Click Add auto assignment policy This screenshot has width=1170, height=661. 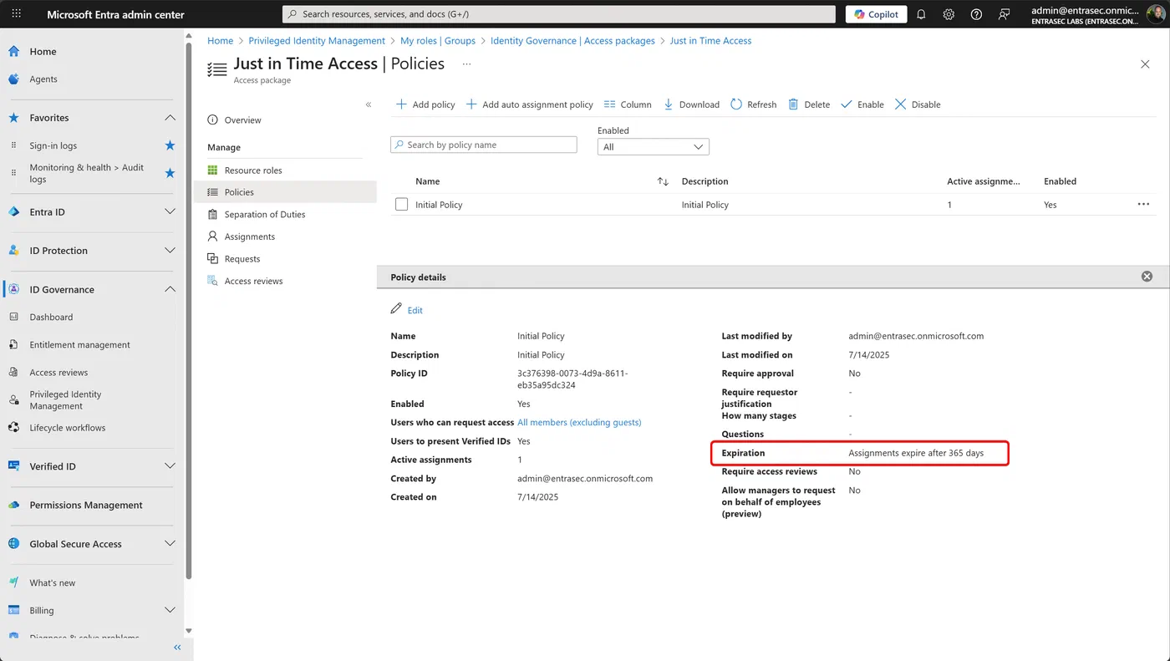529,104
